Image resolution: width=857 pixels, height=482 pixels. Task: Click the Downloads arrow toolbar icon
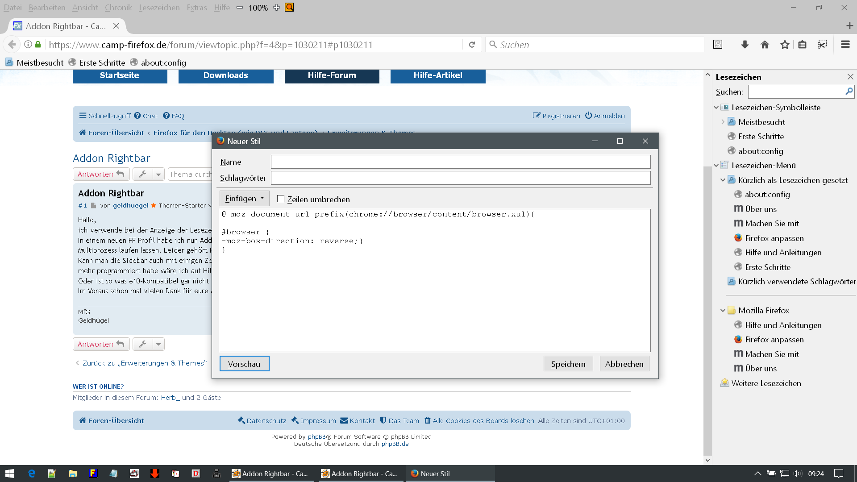tap(745, 45)
